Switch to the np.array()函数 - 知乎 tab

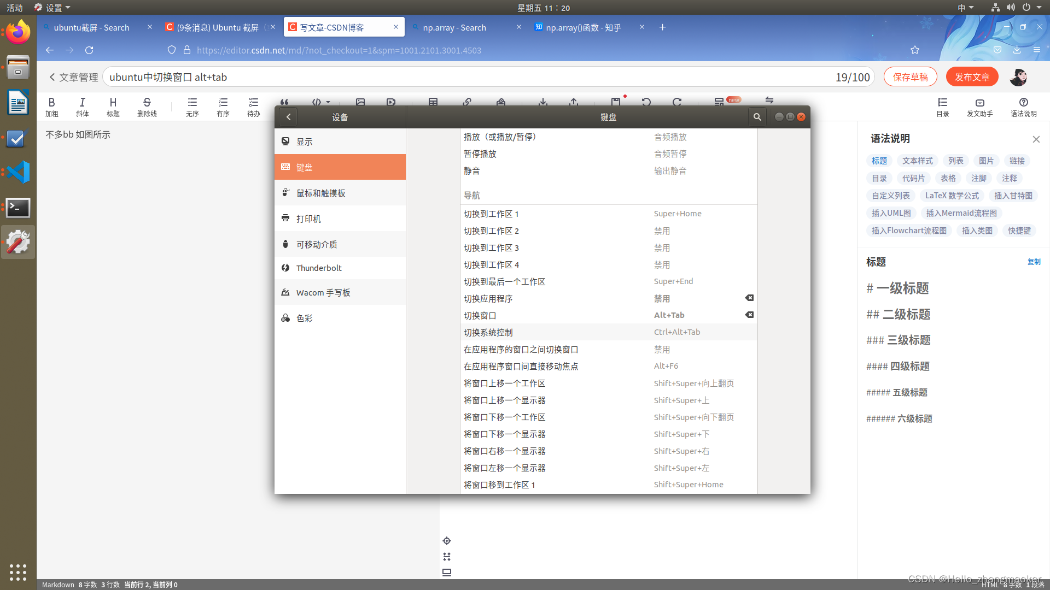590,27
